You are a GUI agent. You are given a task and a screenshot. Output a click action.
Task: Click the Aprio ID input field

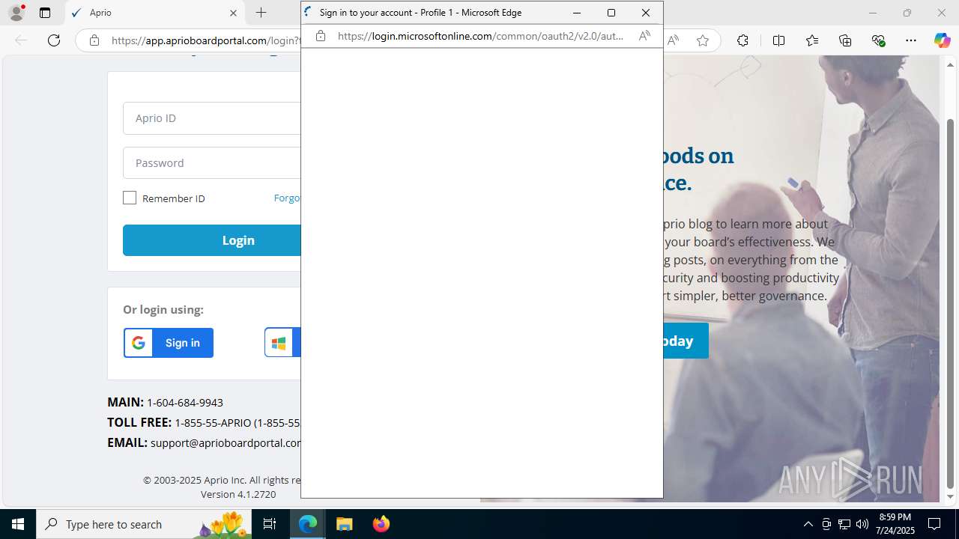coord(212,118)
